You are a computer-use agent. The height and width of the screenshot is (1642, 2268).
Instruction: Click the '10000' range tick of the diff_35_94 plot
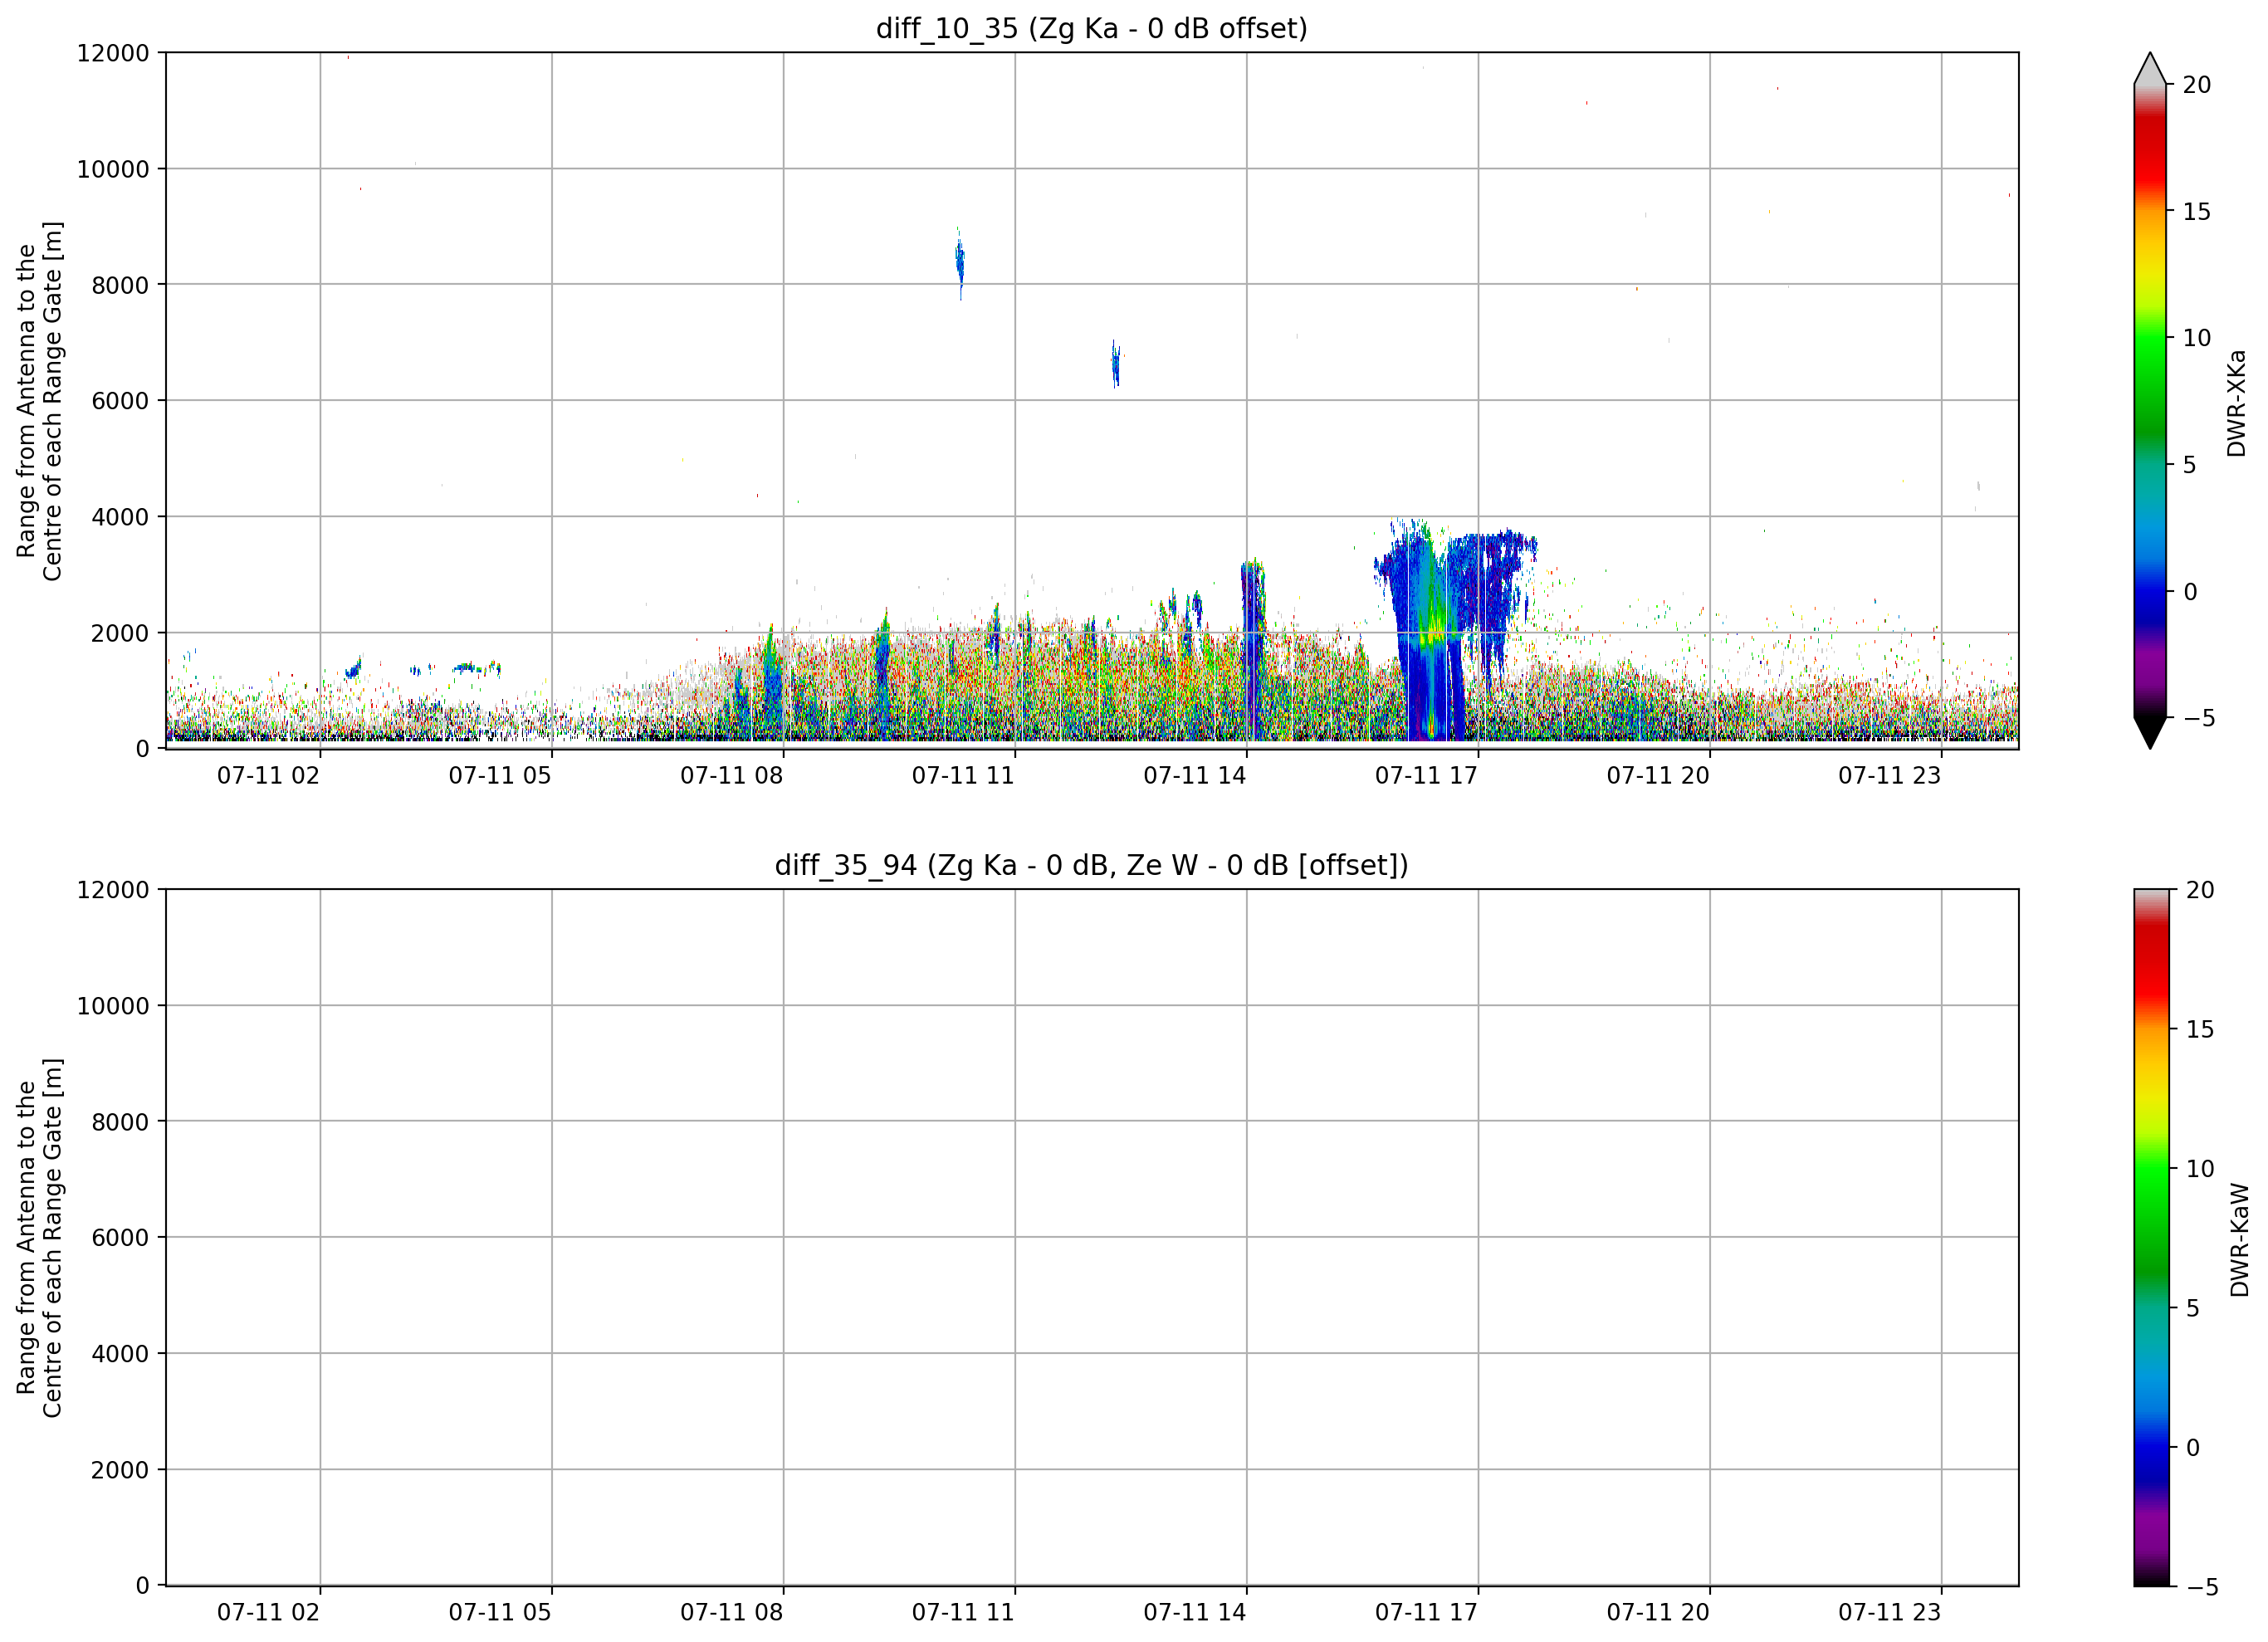[113, 1006]
